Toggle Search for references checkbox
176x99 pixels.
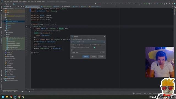(x=72, y=45)
